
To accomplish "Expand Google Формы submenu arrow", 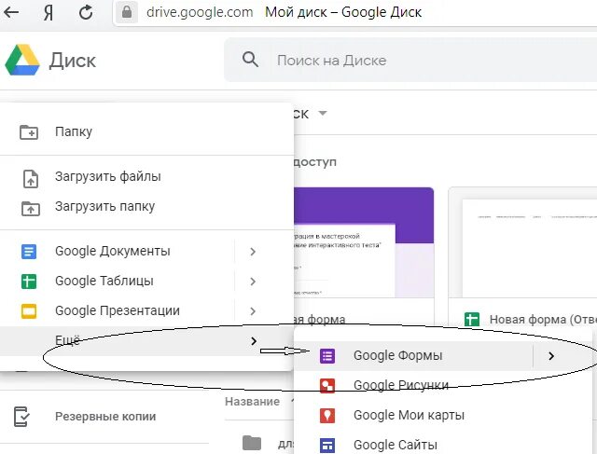I will tap(551, 356).
